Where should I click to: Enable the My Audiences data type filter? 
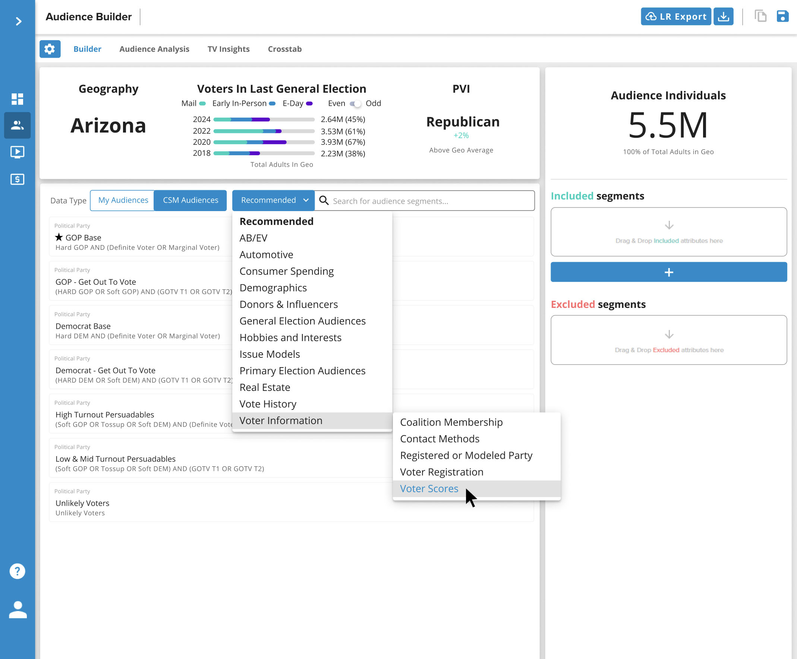(122, 200)
